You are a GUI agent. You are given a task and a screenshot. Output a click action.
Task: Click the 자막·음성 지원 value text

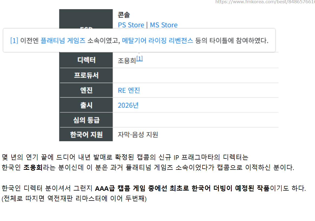pos(138,134)
